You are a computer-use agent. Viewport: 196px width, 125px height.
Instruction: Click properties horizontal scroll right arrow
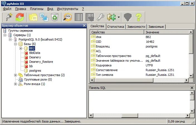tap(187, 80)
